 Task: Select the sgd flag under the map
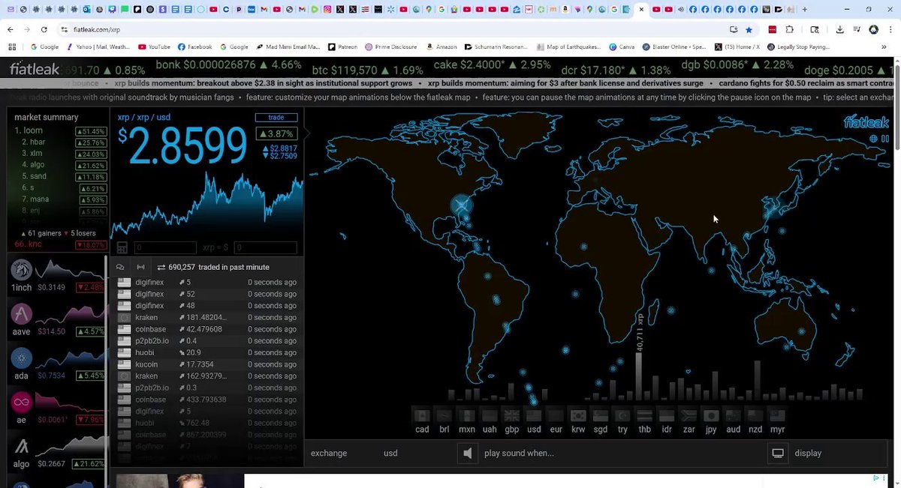[x=600, y=415]
